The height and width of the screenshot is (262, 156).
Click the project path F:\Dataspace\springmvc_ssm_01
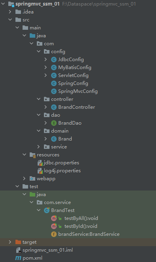pyautogui.click(x=99, y=4)
